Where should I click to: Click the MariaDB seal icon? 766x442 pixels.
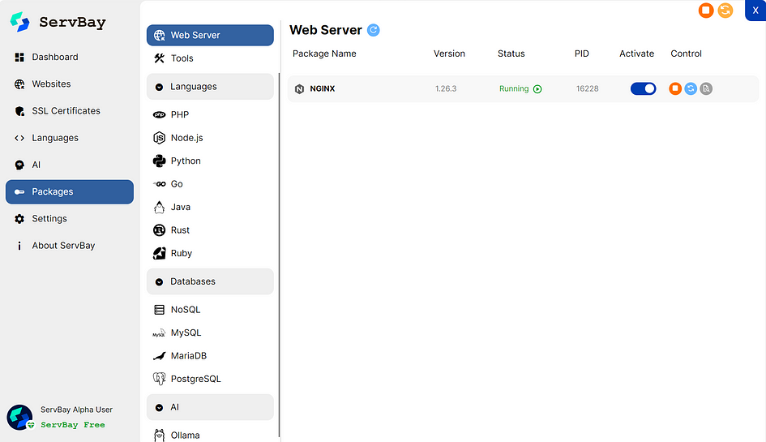(x=159, y=356)
